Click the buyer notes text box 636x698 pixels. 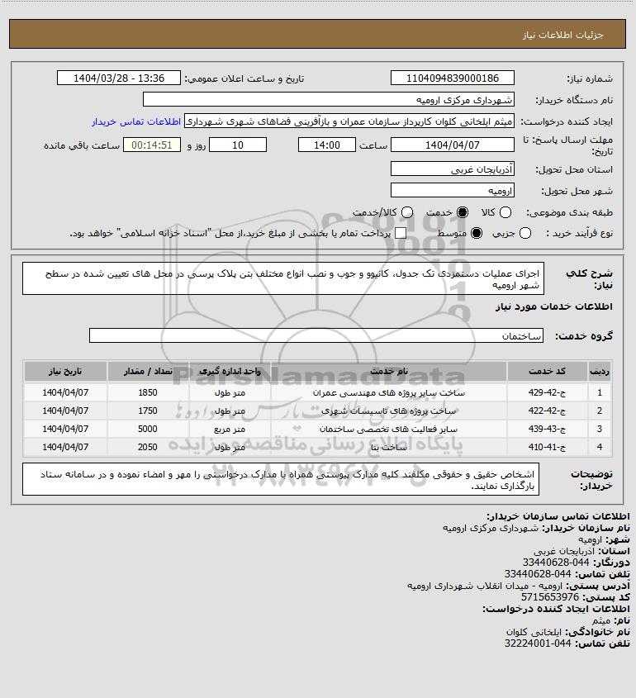[281, 479]
